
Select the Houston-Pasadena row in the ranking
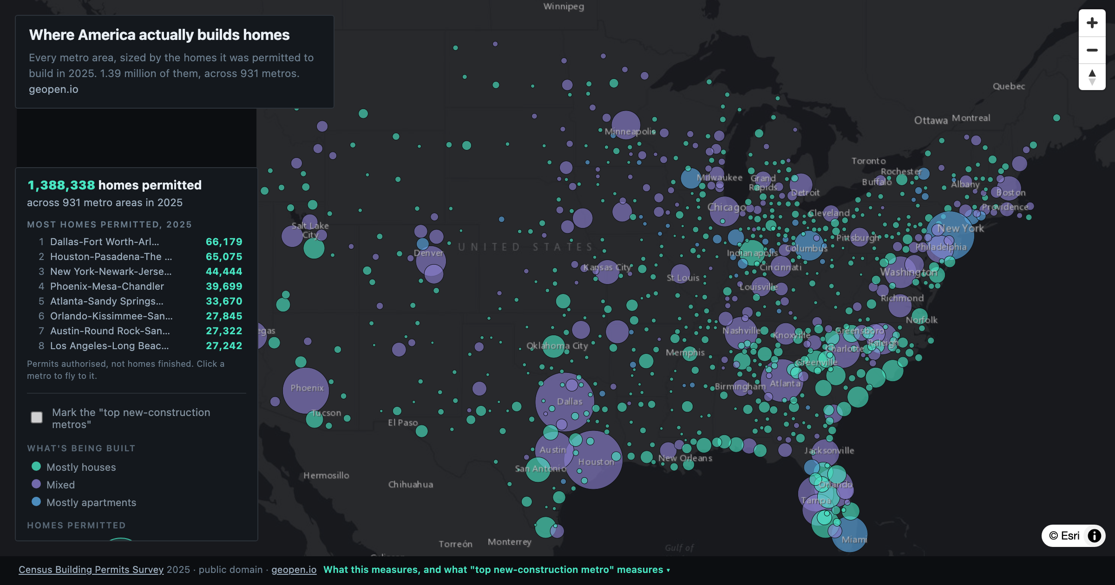pyautogui.click(x=136, y=257)
